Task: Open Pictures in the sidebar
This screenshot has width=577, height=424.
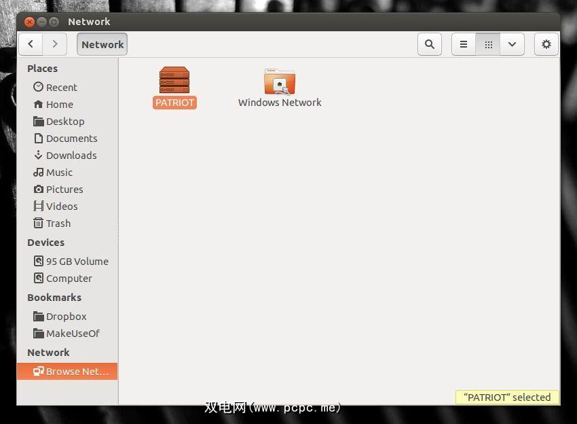Action: click(x=67, y=189)
